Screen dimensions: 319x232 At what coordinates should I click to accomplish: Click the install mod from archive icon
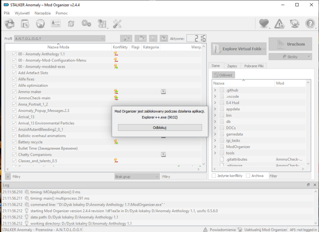point(10,24)
